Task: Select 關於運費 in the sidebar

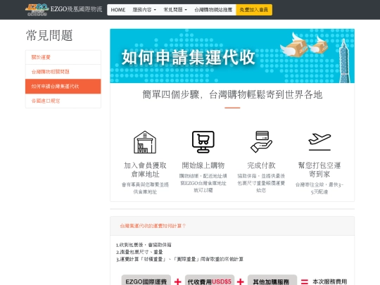Action: coord(63,57)
